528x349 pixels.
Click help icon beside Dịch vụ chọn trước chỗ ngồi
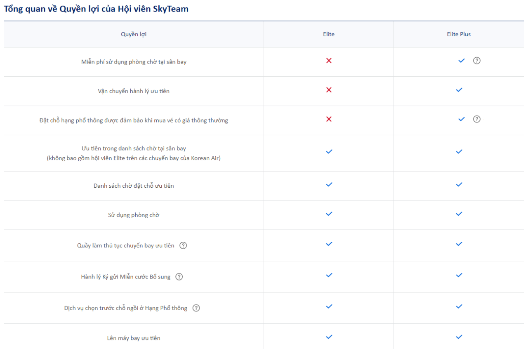click(196, 308)
